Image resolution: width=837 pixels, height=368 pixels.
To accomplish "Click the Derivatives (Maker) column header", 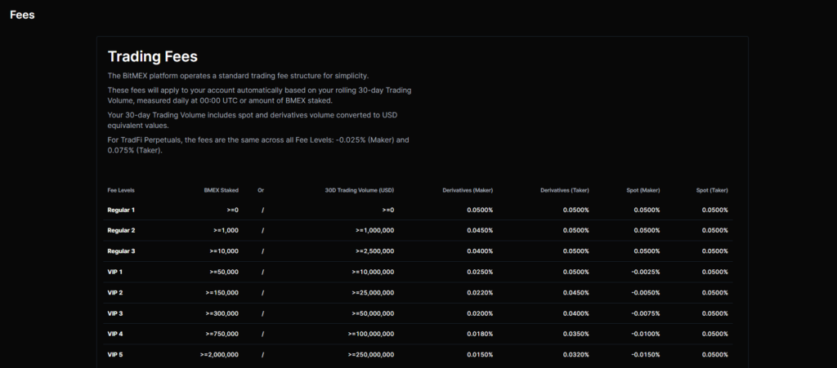I will (468, 190).
